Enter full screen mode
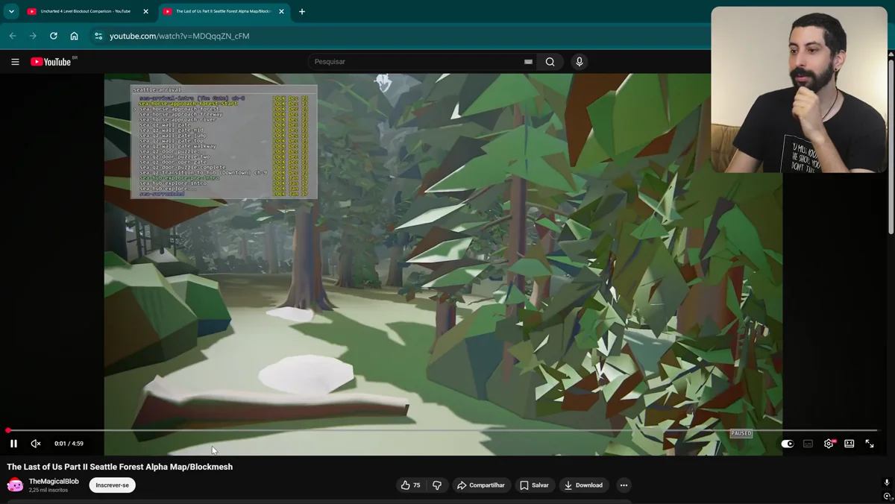Viewport: 895px width, 504px height. click(x=870, y=444)
